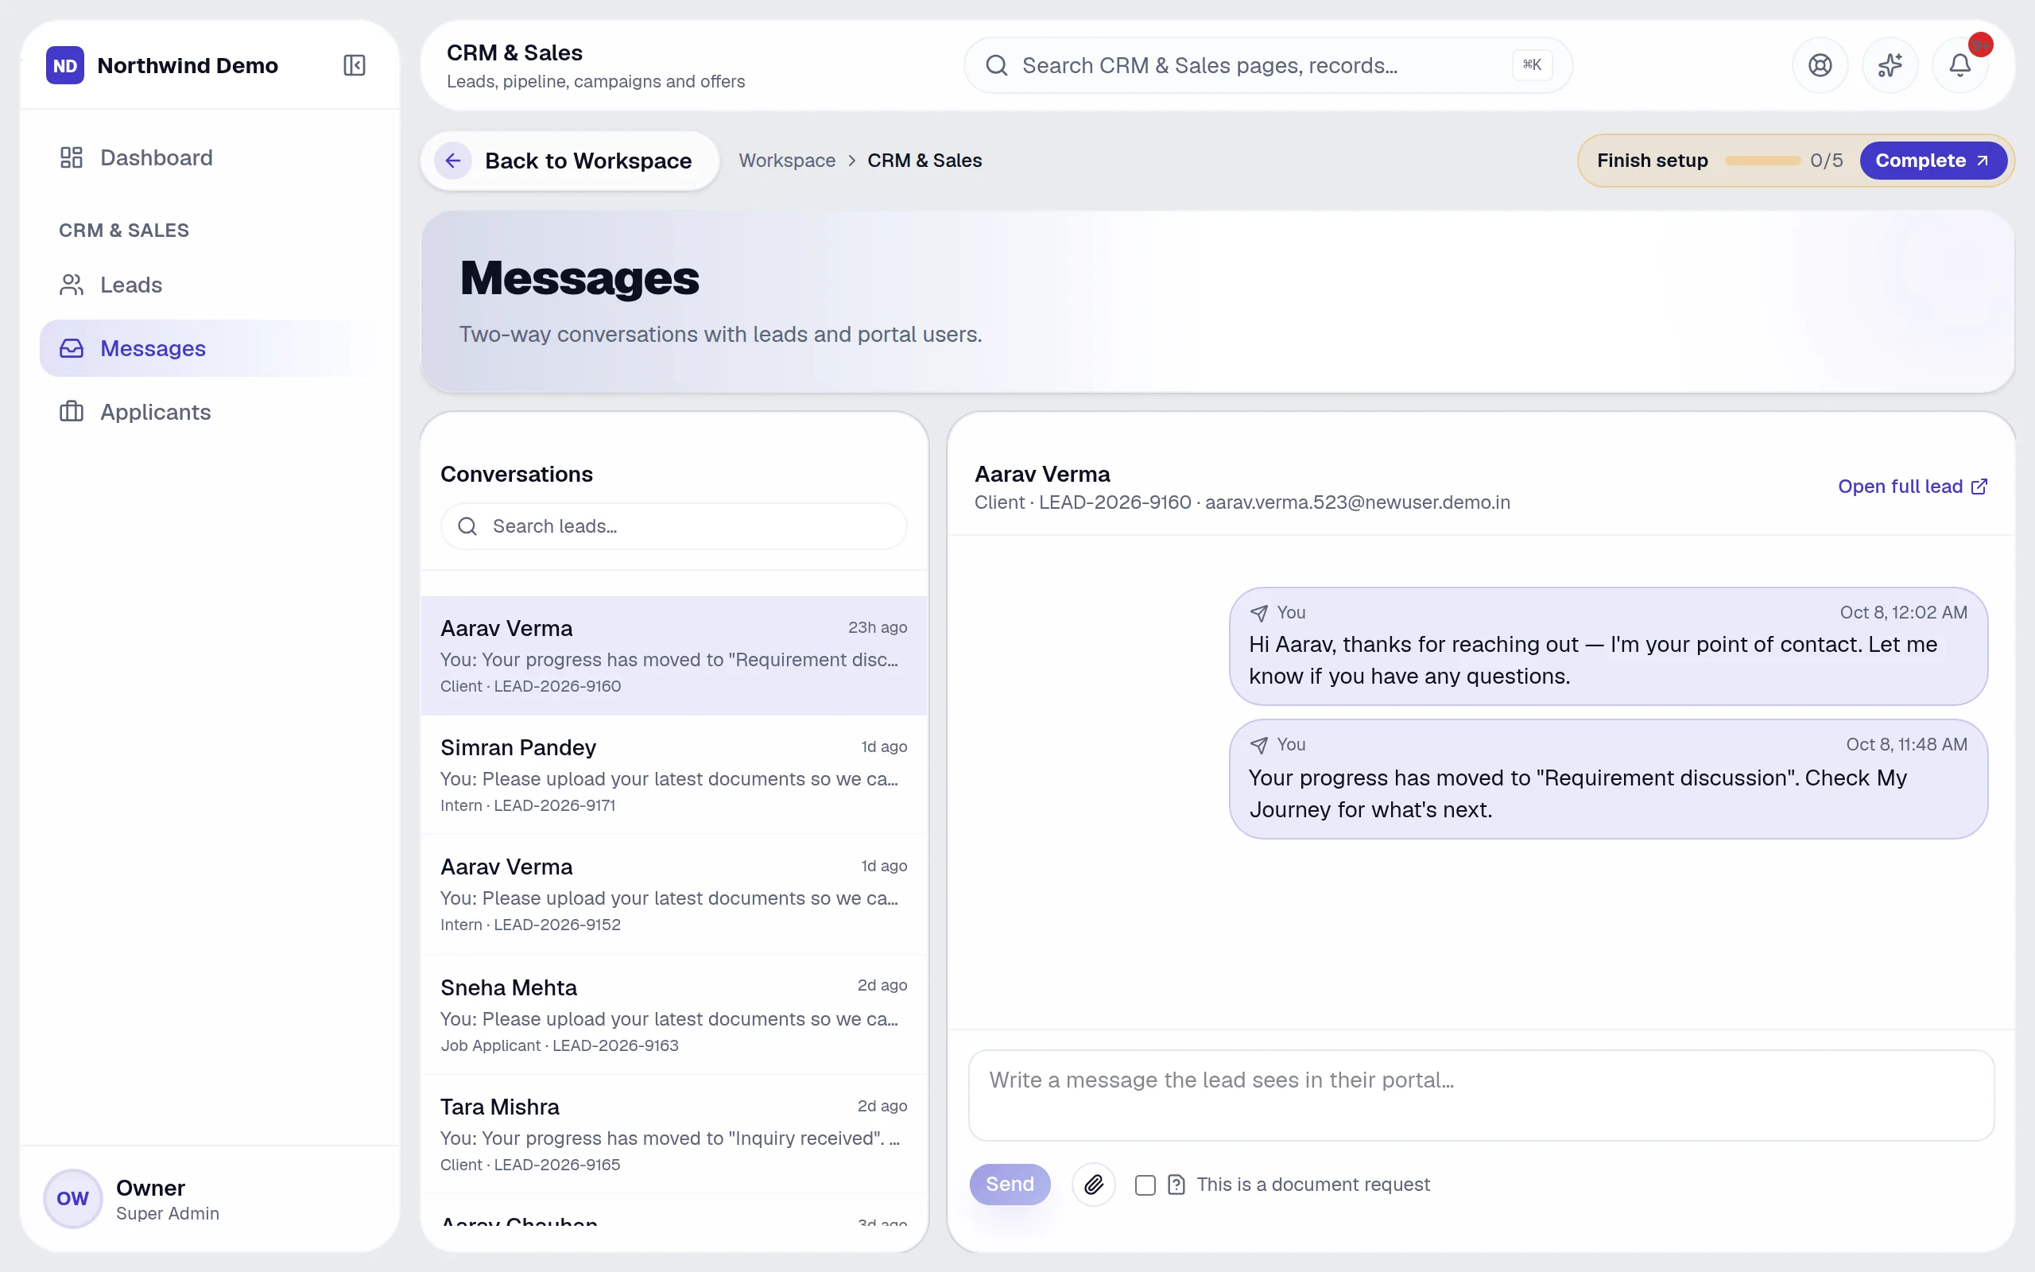The height and width of the screenshot is (1272, 2035).
Task: Go to Leads in the sidebar
Action: (209, 285)
